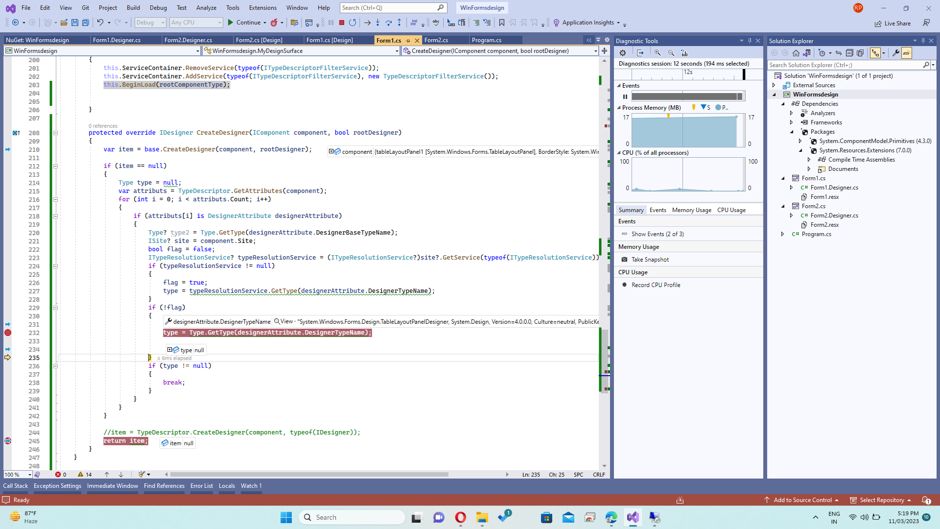
Task: Click Live Share button
Action: coord(893,24)
